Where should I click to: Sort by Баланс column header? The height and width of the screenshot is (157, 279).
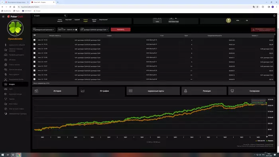(x=255, y=35)
